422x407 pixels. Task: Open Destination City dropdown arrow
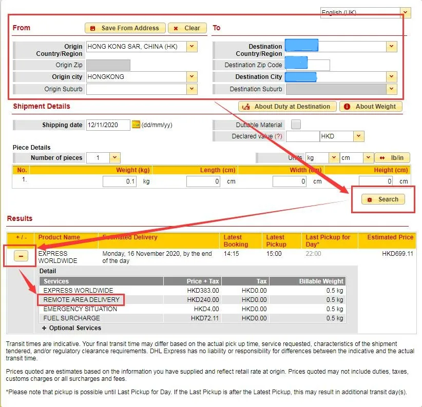click(x=391, y=77)
